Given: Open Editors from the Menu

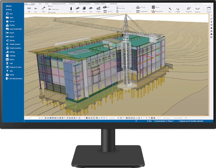Looking at the screenshot, I should coord(10,59).
